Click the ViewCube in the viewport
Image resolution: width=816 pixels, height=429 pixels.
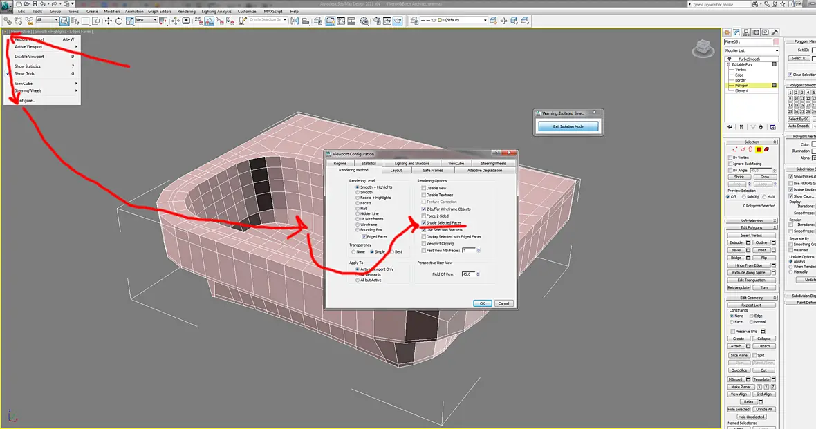pyautogui.click(x=703, y=48)
